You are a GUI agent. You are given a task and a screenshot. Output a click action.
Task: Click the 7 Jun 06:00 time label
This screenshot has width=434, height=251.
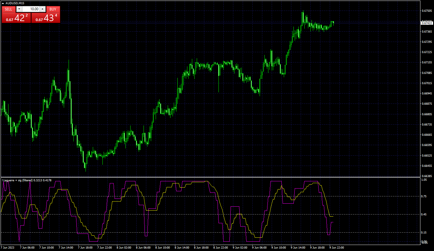pos(27,248)
